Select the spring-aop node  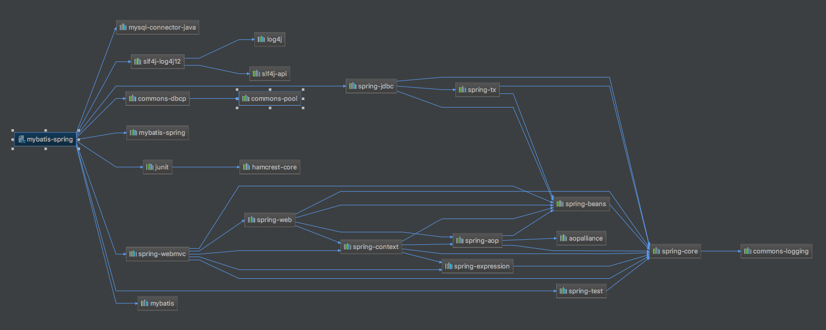tap(478, 241)
